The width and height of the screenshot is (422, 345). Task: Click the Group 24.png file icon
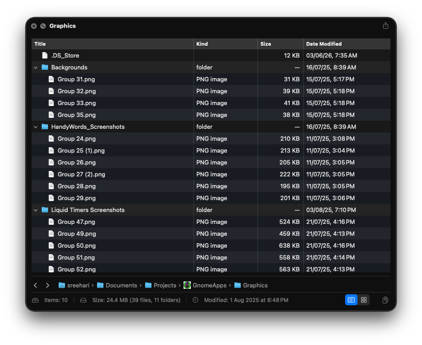click(51, 138)
